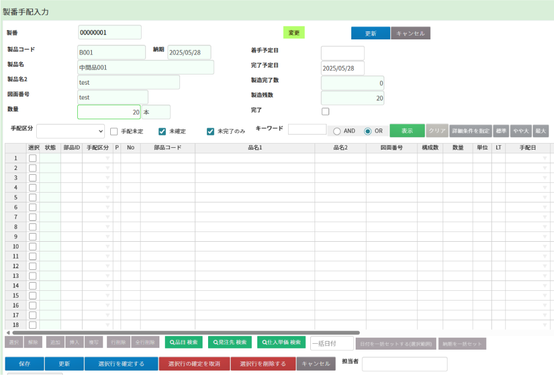The height and width of the screenshot is (375, 554).
Task: Select the AND radio option
Action: [337, 131]
